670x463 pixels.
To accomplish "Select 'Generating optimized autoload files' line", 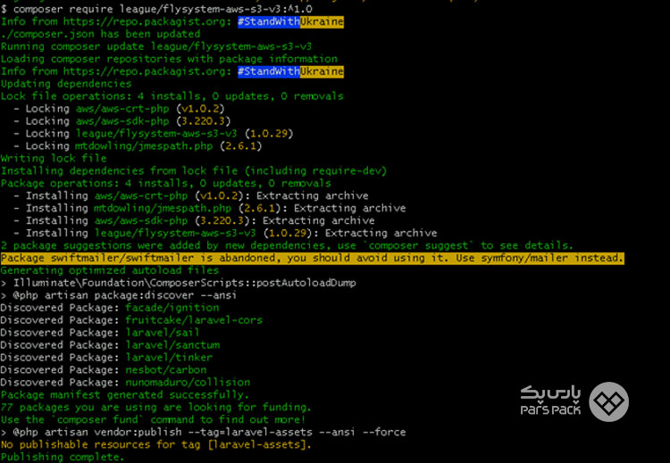I will click(110, 270).
